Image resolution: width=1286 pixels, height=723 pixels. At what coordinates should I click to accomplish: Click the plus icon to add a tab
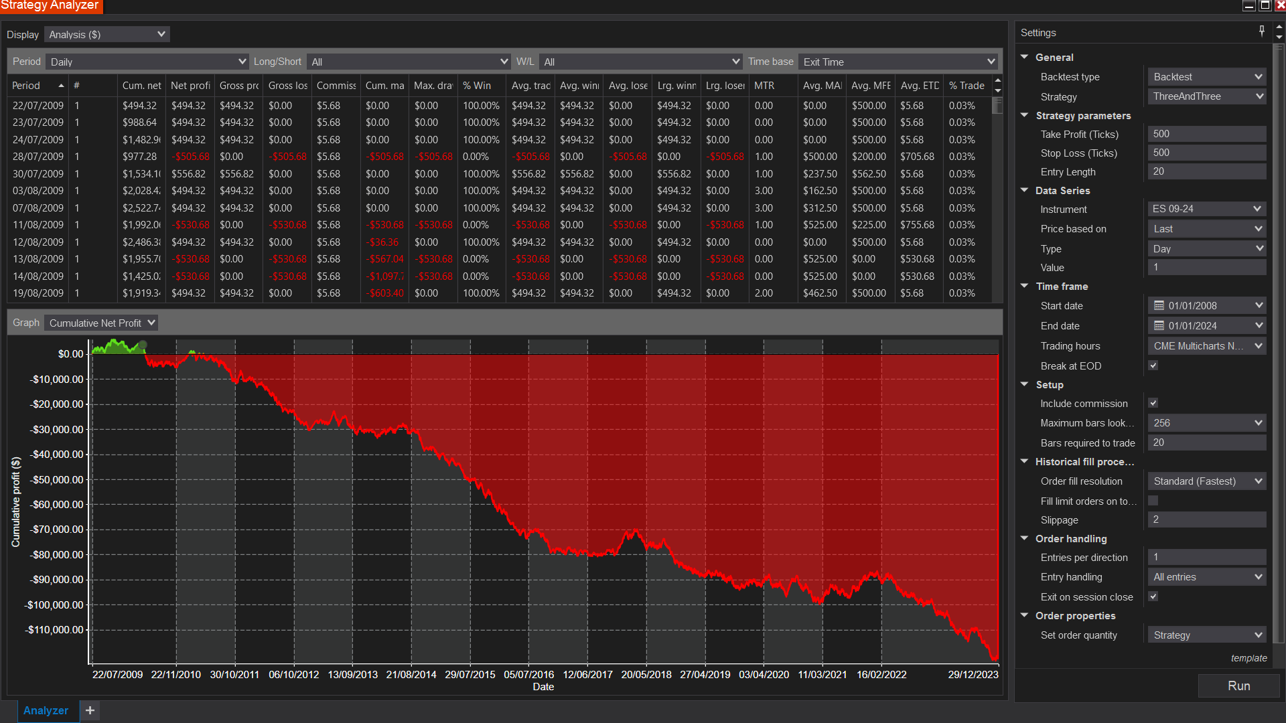(90, 710)
